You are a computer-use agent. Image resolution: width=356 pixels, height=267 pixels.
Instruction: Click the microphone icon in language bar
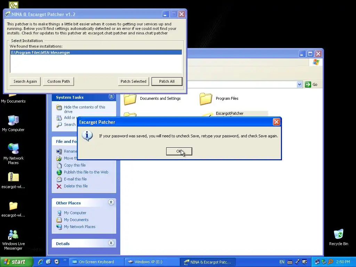[298, 262]
